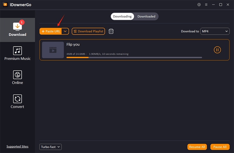This screenshot has height=153, width=234.
Task: Switch to the Downloading tab
Action: point(122,16)
